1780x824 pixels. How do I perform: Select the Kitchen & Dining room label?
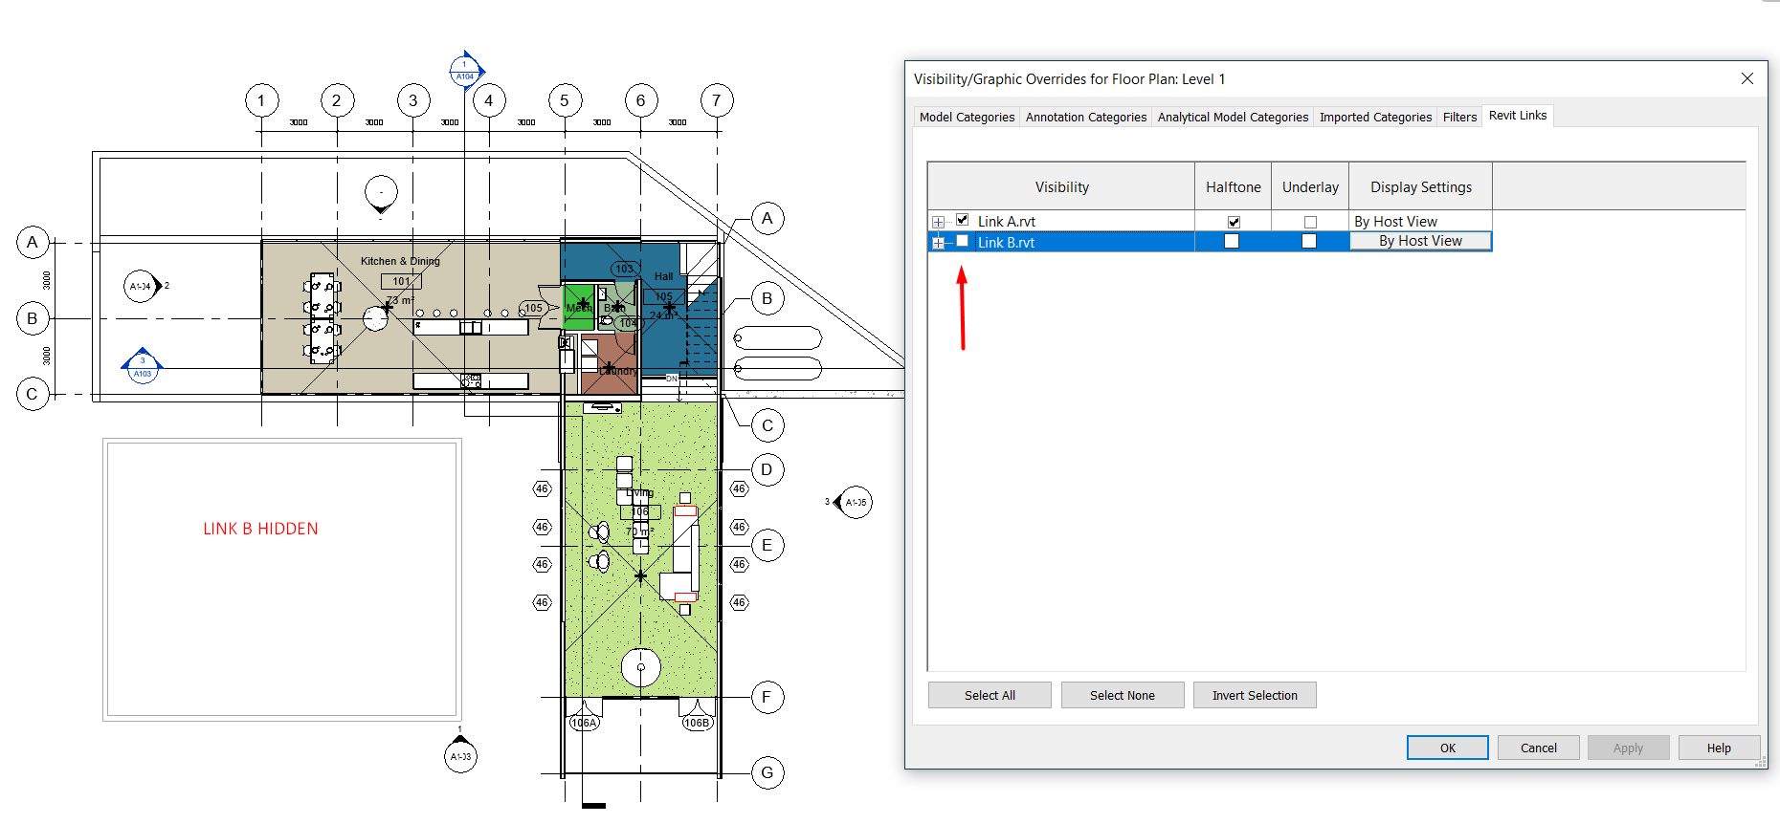[400, 261]
